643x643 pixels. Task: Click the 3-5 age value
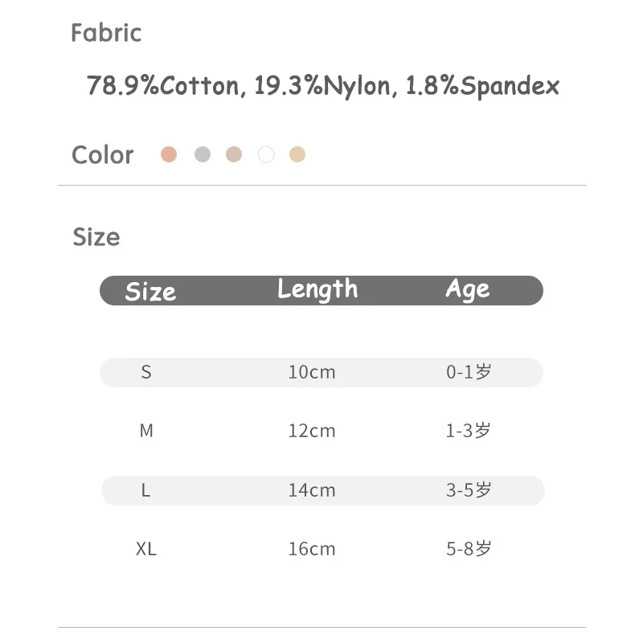pos(468,489)
